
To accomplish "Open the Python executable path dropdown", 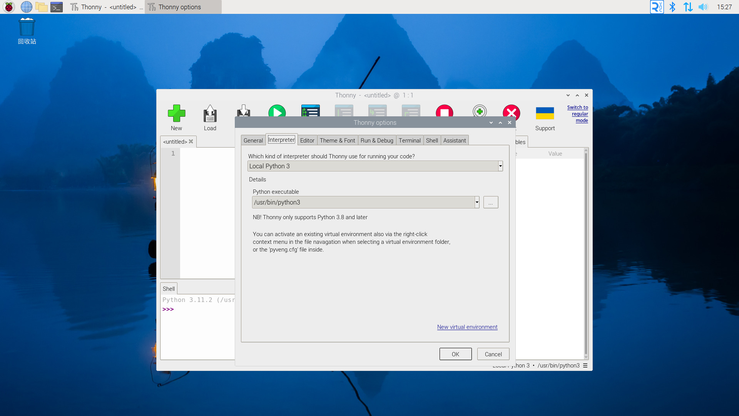I will [x=366, y=202].
